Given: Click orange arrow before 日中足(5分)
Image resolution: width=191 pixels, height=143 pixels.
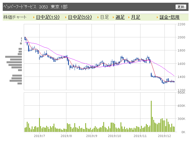Looking at the screenshot, I should pos(66,17).
